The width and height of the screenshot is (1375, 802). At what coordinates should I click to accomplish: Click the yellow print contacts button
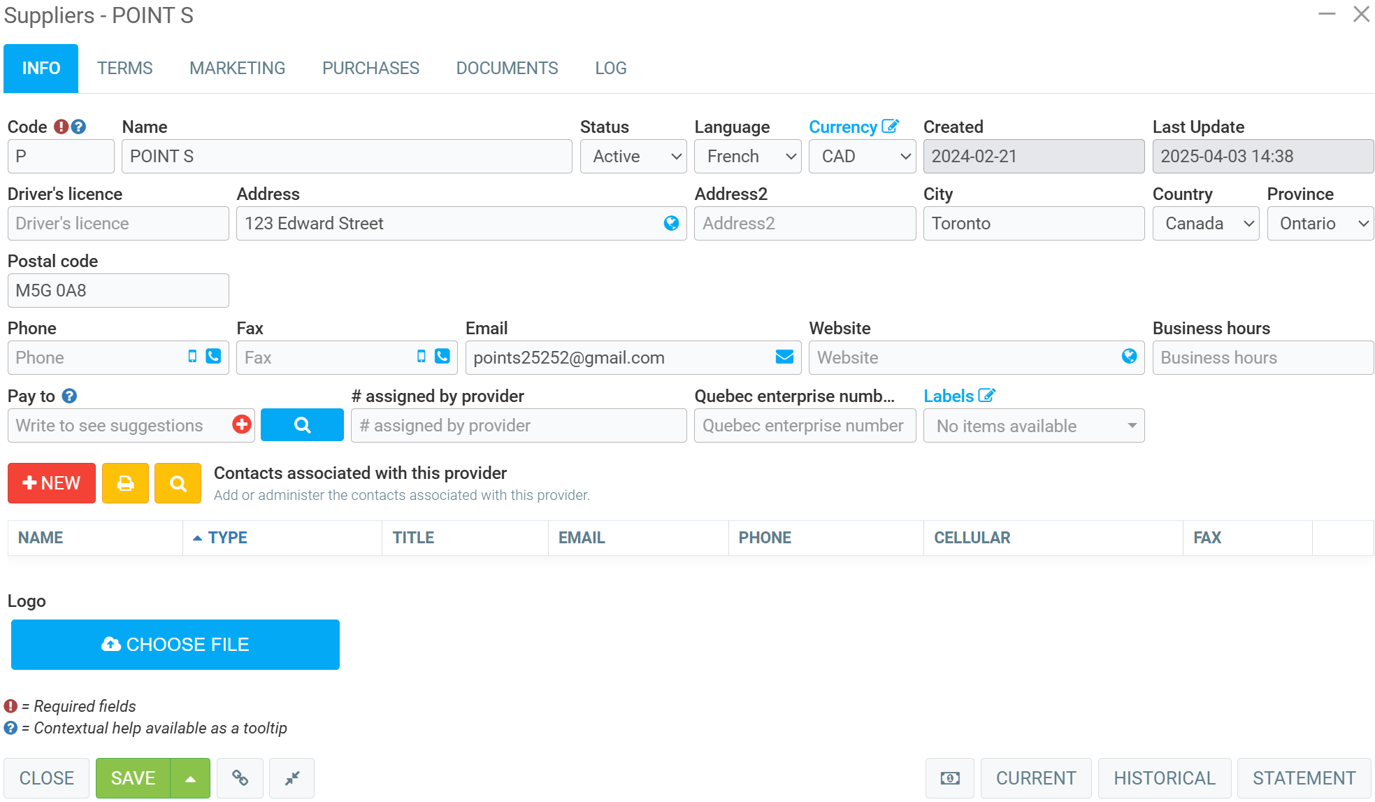point(125,483)
